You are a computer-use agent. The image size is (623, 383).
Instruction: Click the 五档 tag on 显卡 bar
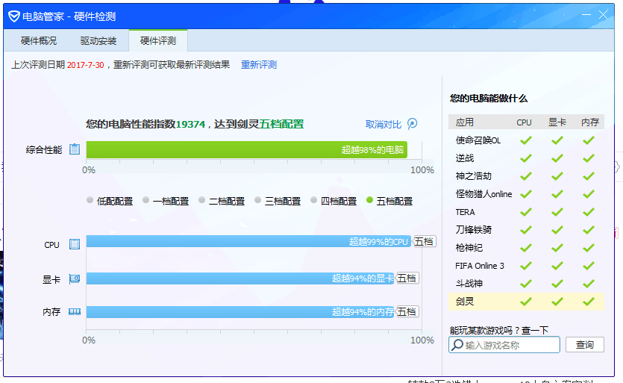click(407, 278)
